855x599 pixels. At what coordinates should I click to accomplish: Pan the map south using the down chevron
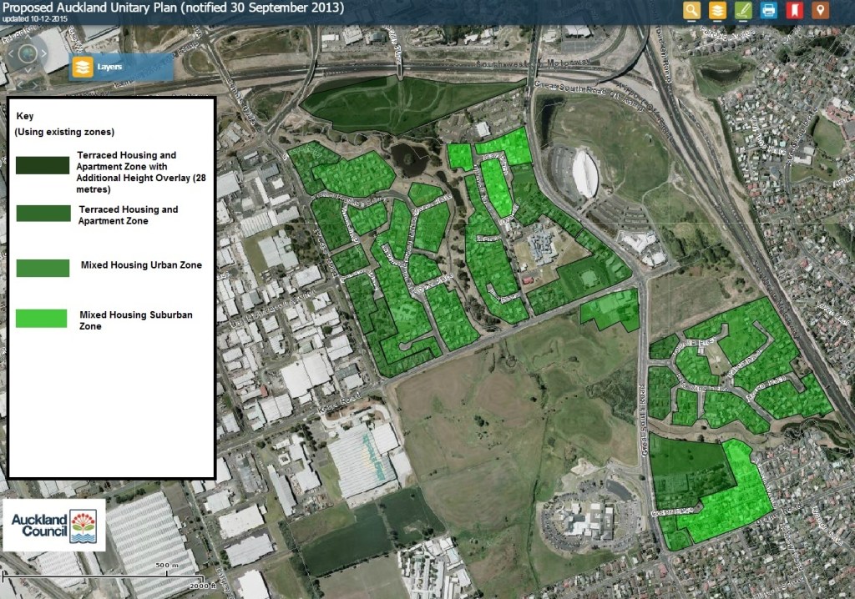pyautogui.click(x=28, y=69)
